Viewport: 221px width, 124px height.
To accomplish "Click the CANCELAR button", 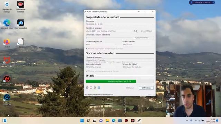I will pos(146,88).
